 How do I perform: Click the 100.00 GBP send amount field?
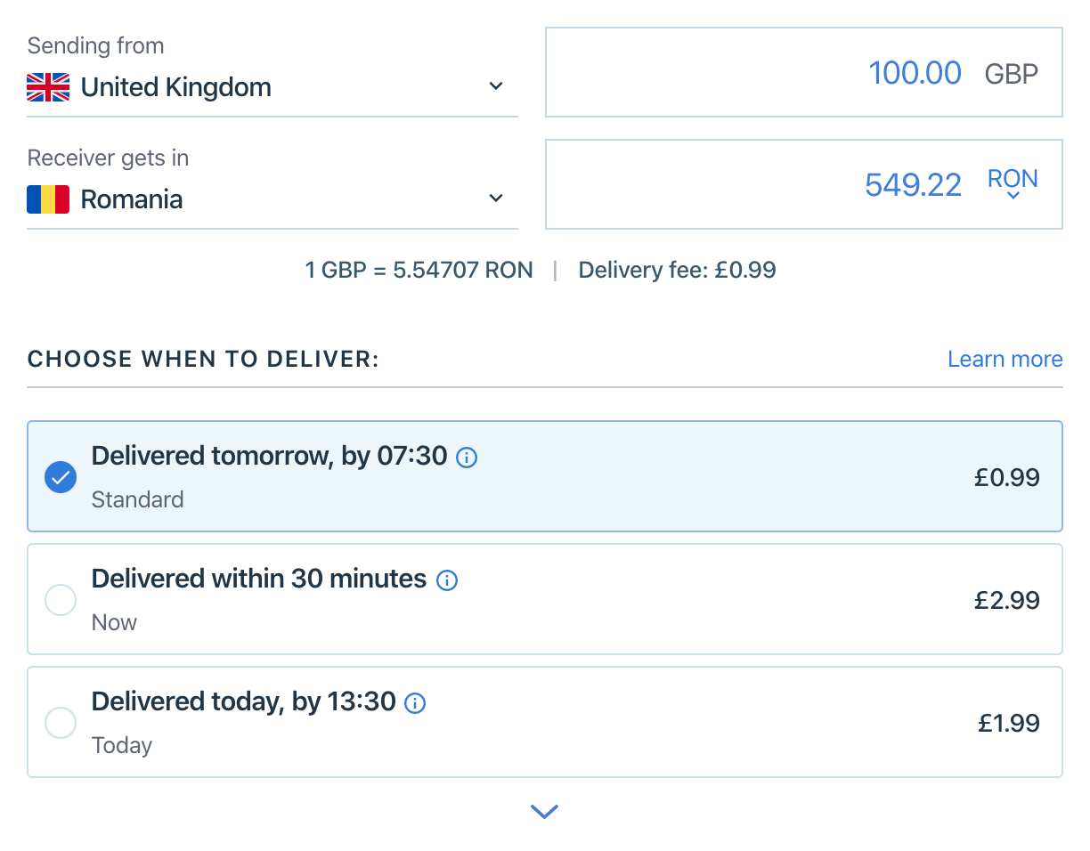pyautogui.click(x=915, y=72)
